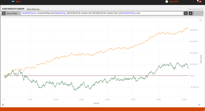The width and height of the screenshot is (205, 111).
Task: Click the $8,000.00 axis label
Action: (194, 30)
